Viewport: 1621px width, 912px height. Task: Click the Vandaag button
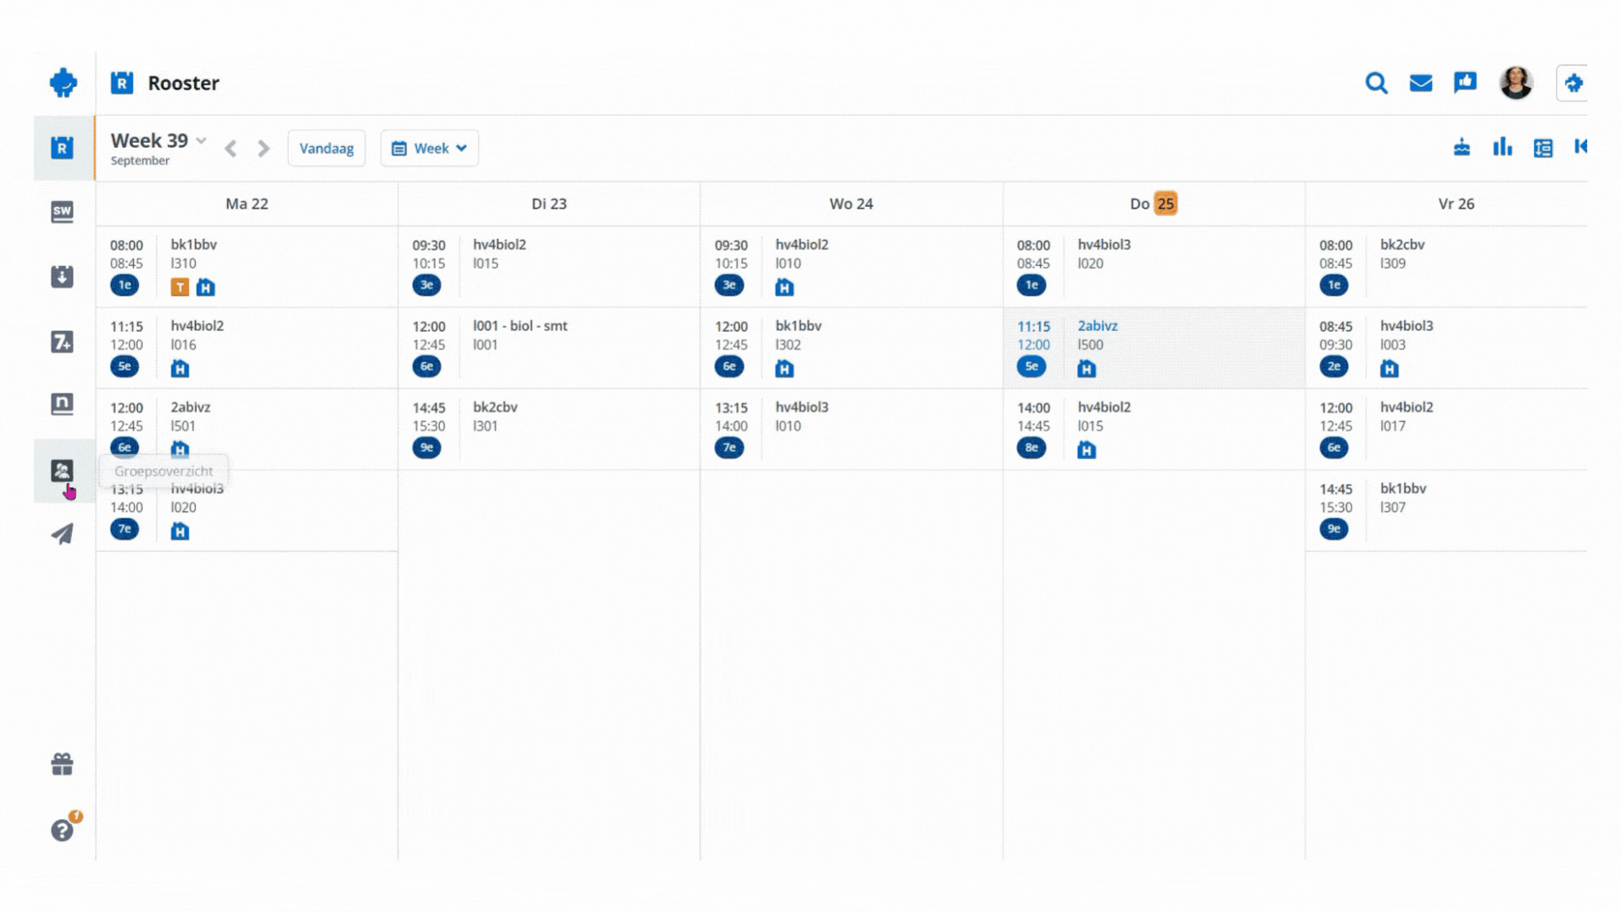pos(326,148)
